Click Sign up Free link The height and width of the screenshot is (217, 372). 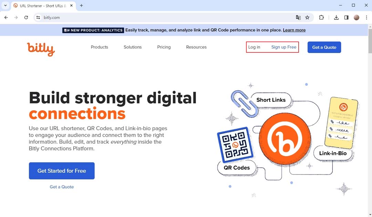tap(284, 47)
